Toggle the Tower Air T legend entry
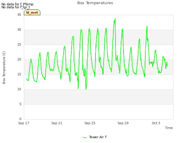The height and width of the screenshot is (143, 191). [x=95, y=137]
